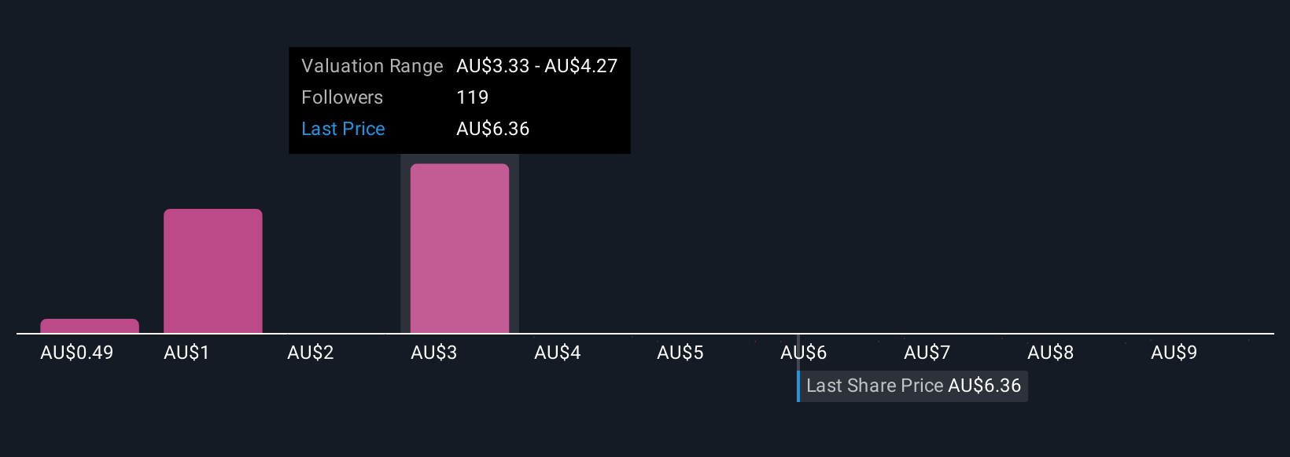Click the AU$6.36 value in the tooltip
1290x457 pixels.
(x=492, y=129)
